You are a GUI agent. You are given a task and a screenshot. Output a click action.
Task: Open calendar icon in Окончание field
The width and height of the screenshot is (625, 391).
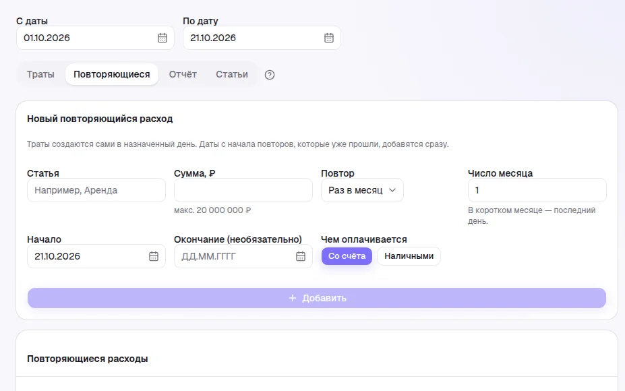click(x=301, y=256)
